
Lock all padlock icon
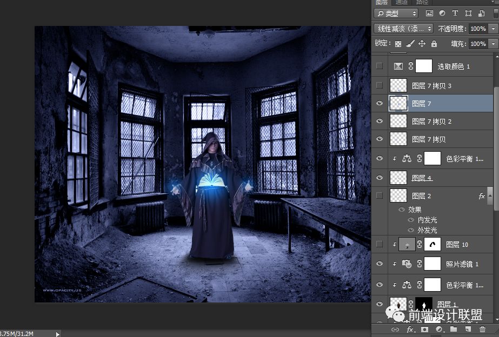click(x=434, y=44)
